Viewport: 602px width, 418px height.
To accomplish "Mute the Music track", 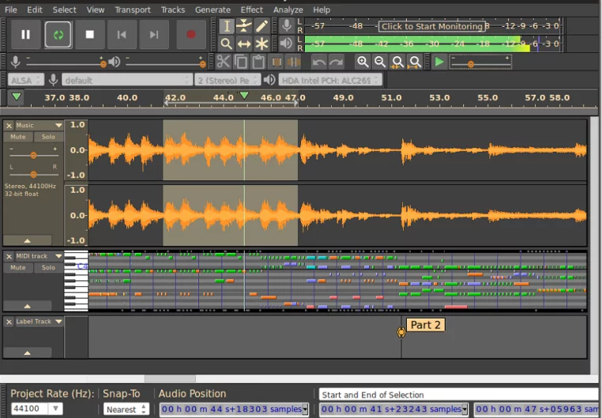I will (x=18, y=137).
